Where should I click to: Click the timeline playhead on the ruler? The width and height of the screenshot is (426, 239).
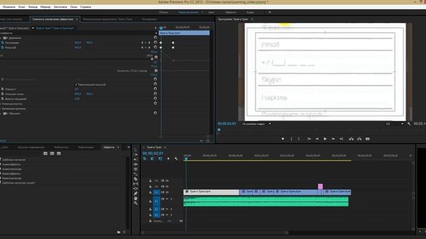186,159
